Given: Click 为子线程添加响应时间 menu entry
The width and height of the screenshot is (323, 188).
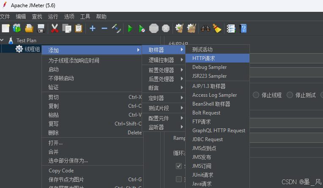Looking at the screenshot, I should coord(93,60).
